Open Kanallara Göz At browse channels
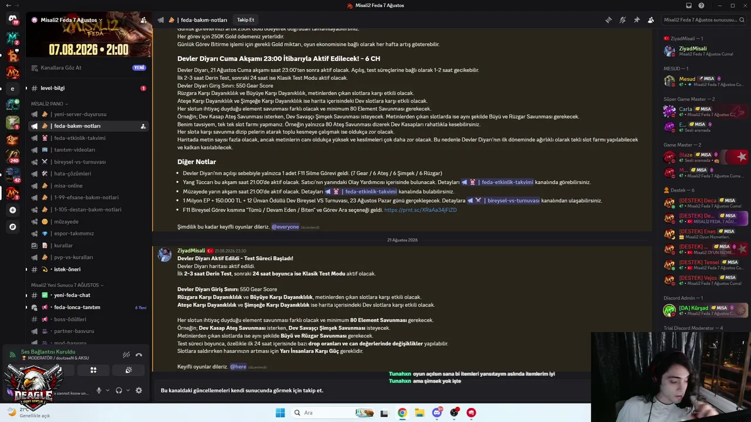751x422 pixels. [89, 67]
